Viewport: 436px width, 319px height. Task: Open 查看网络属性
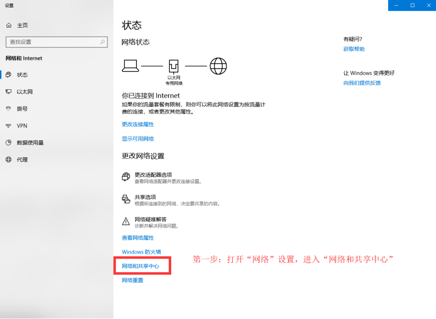[x=137, y=238]
